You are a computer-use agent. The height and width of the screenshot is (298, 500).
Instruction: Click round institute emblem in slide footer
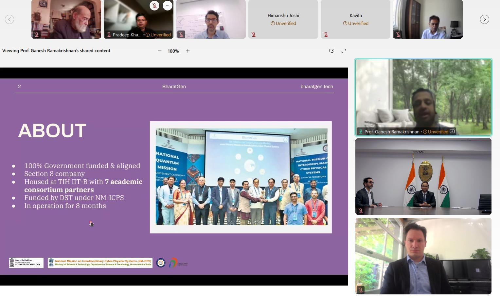(161, 263)
